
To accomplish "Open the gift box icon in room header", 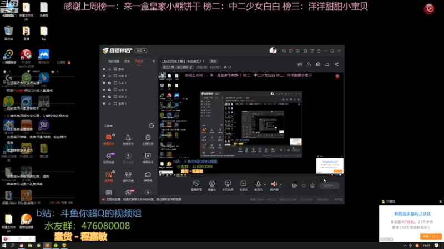I will 300,64.
